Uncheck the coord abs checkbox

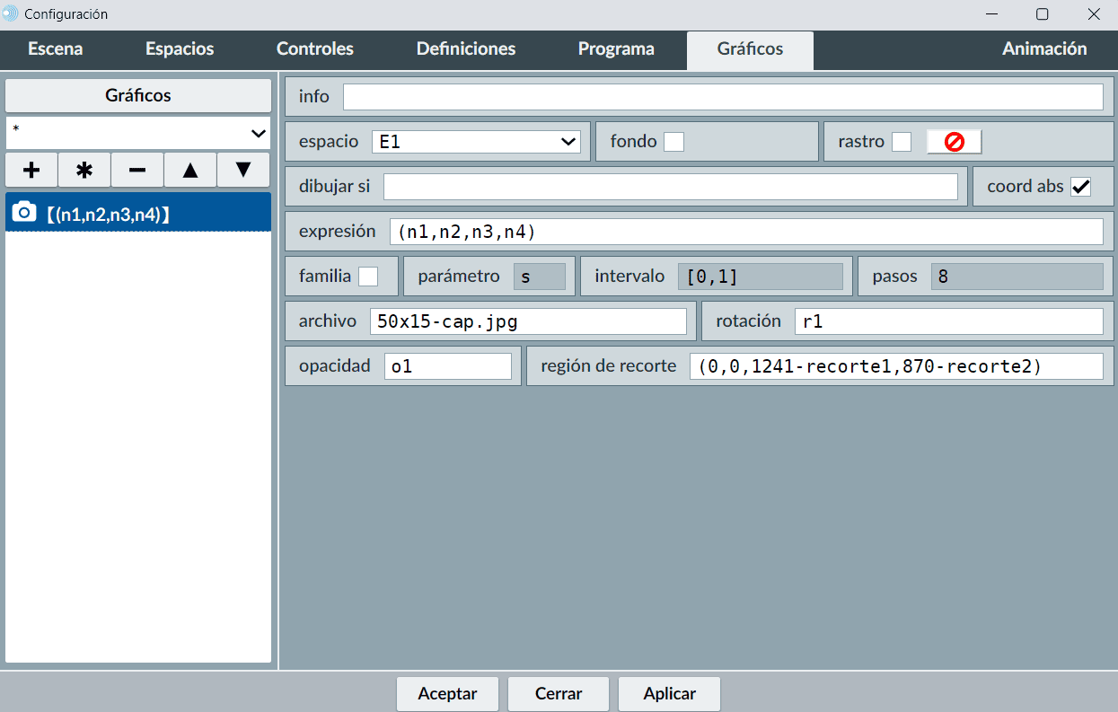[x=1080, y=187]
